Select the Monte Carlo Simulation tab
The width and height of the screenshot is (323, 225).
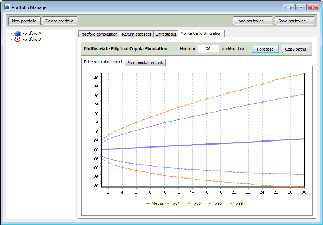[x=201, y=33]
